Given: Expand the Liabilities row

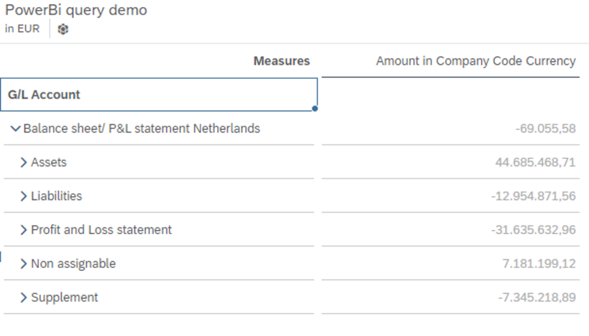Looking at the screenshot, I should [24, 196].
